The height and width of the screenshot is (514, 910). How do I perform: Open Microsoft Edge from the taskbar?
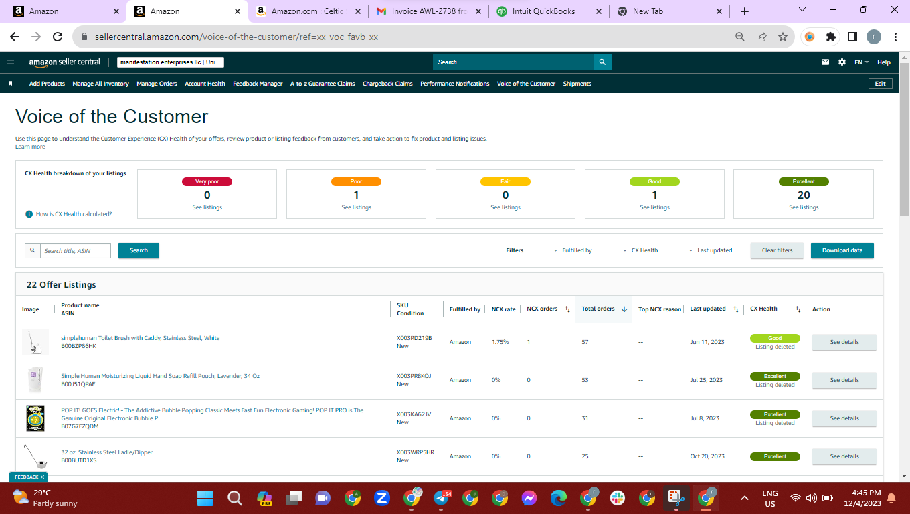559,498
